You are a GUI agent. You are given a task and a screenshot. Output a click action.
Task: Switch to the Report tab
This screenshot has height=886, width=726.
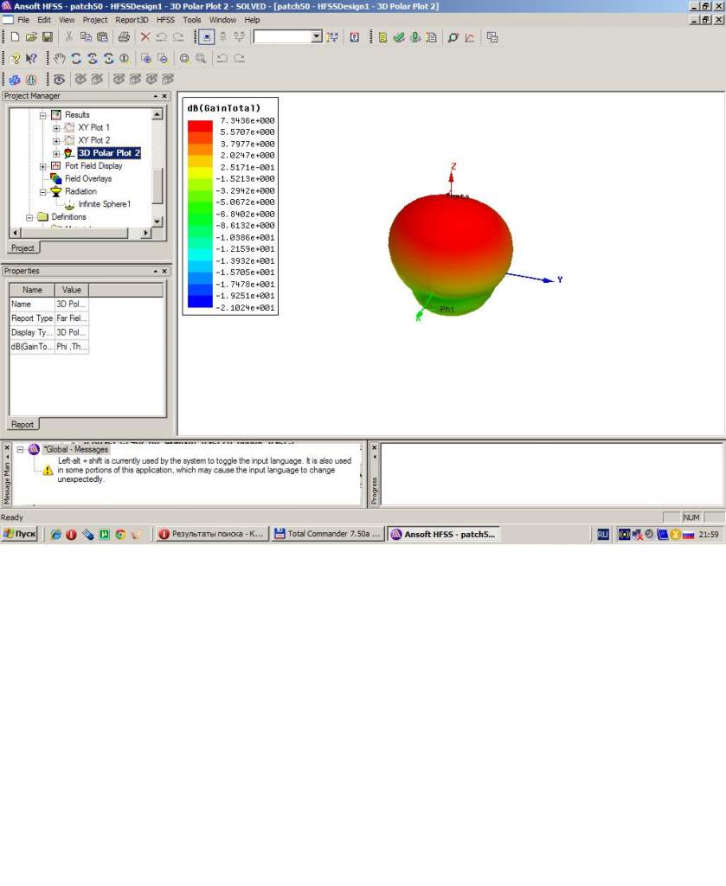coord(22,424)
